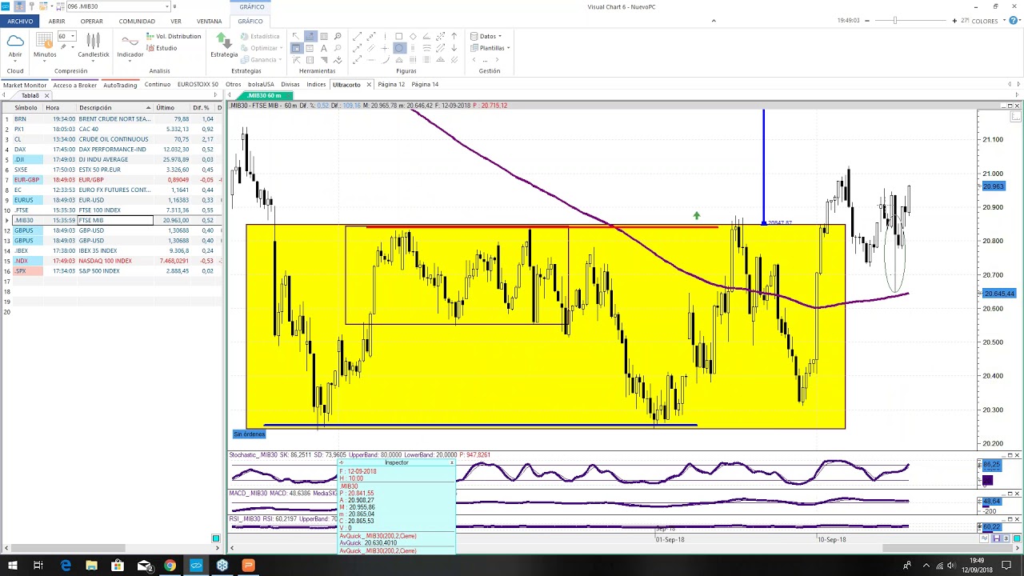Image resolution: width=1024 pixels, height=576 pixels.
Task: Open Microsoft Edge from taskbar
Action: 66,566
